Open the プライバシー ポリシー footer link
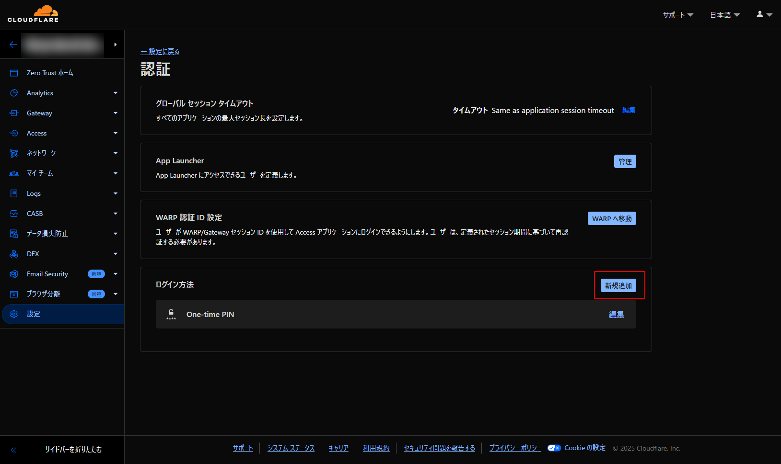The width and height of the screenshot is (781, 464). point(515,448)
